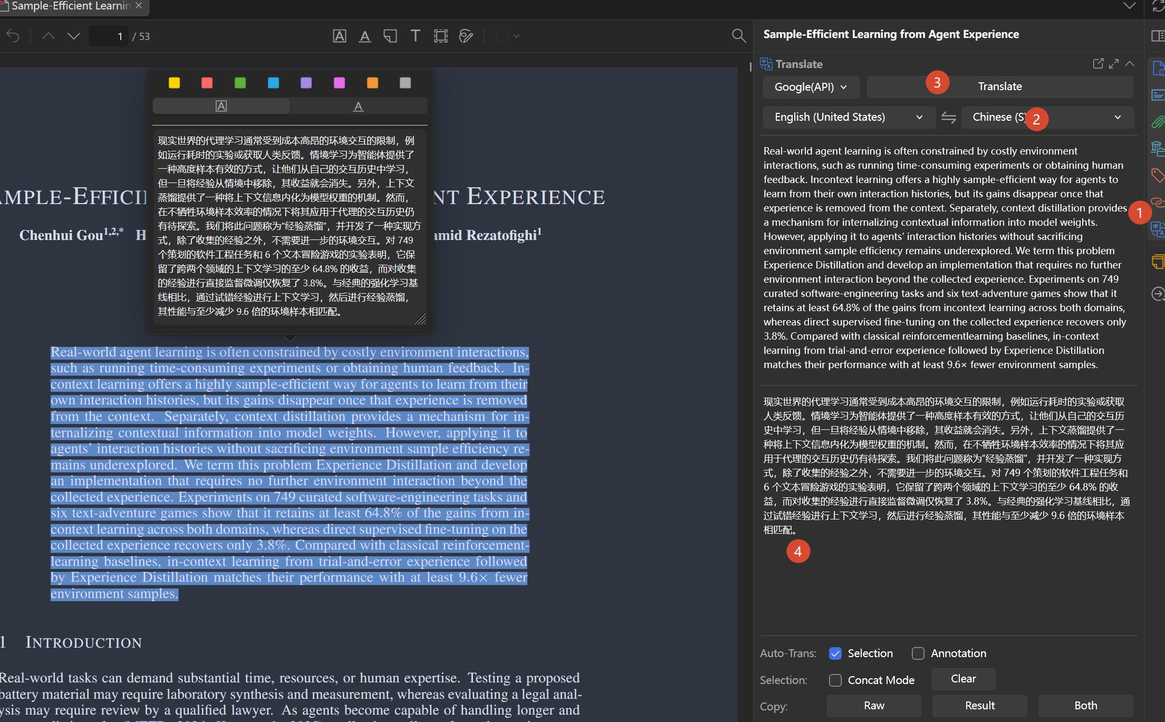Select the freehand draw tool

click(466, 36)
